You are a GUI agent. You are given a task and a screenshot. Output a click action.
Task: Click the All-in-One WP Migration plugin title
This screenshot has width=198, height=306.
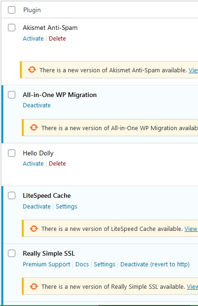(x=59, y=95)
